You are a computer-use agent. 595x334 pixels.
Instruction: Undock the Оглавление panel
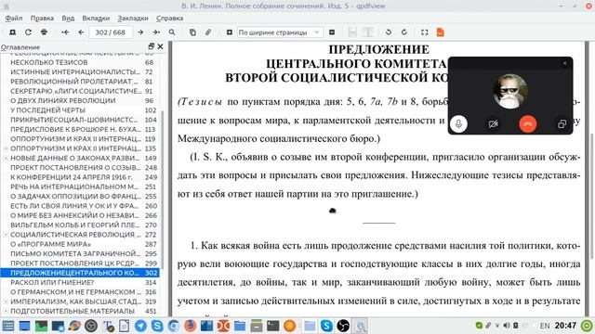(x=151, y=46)
